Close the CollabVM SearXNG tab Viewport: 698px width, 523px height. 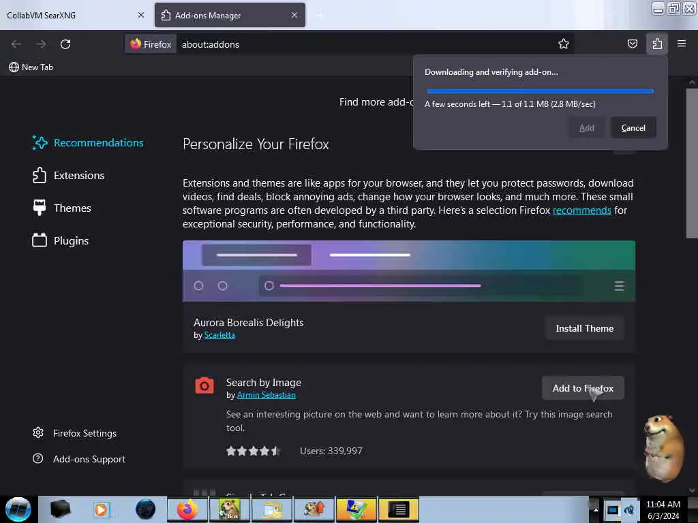tap(141, 15)
